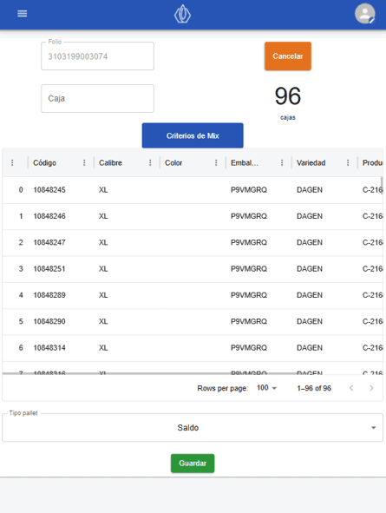
Task: Click the Cancelar button
Action: [288, 56]
